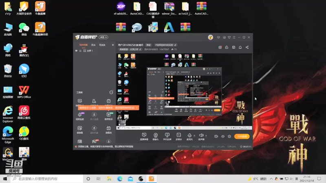Mute the microphone in streaming toolbar

(189, 137)
